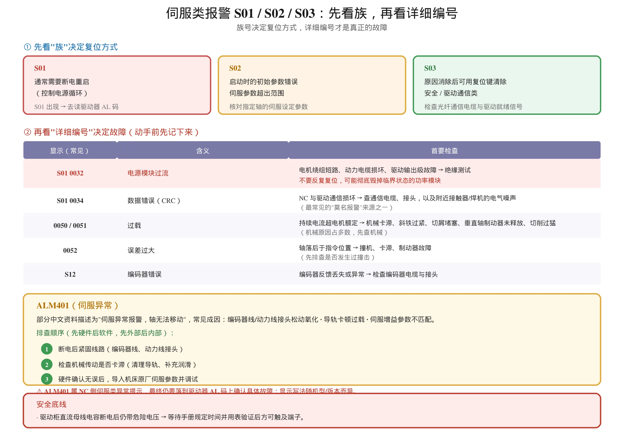Click the note（机械原因占多数，先查机械）
The width and height of the screenshot is (624, 436).
tap(344, 232)
